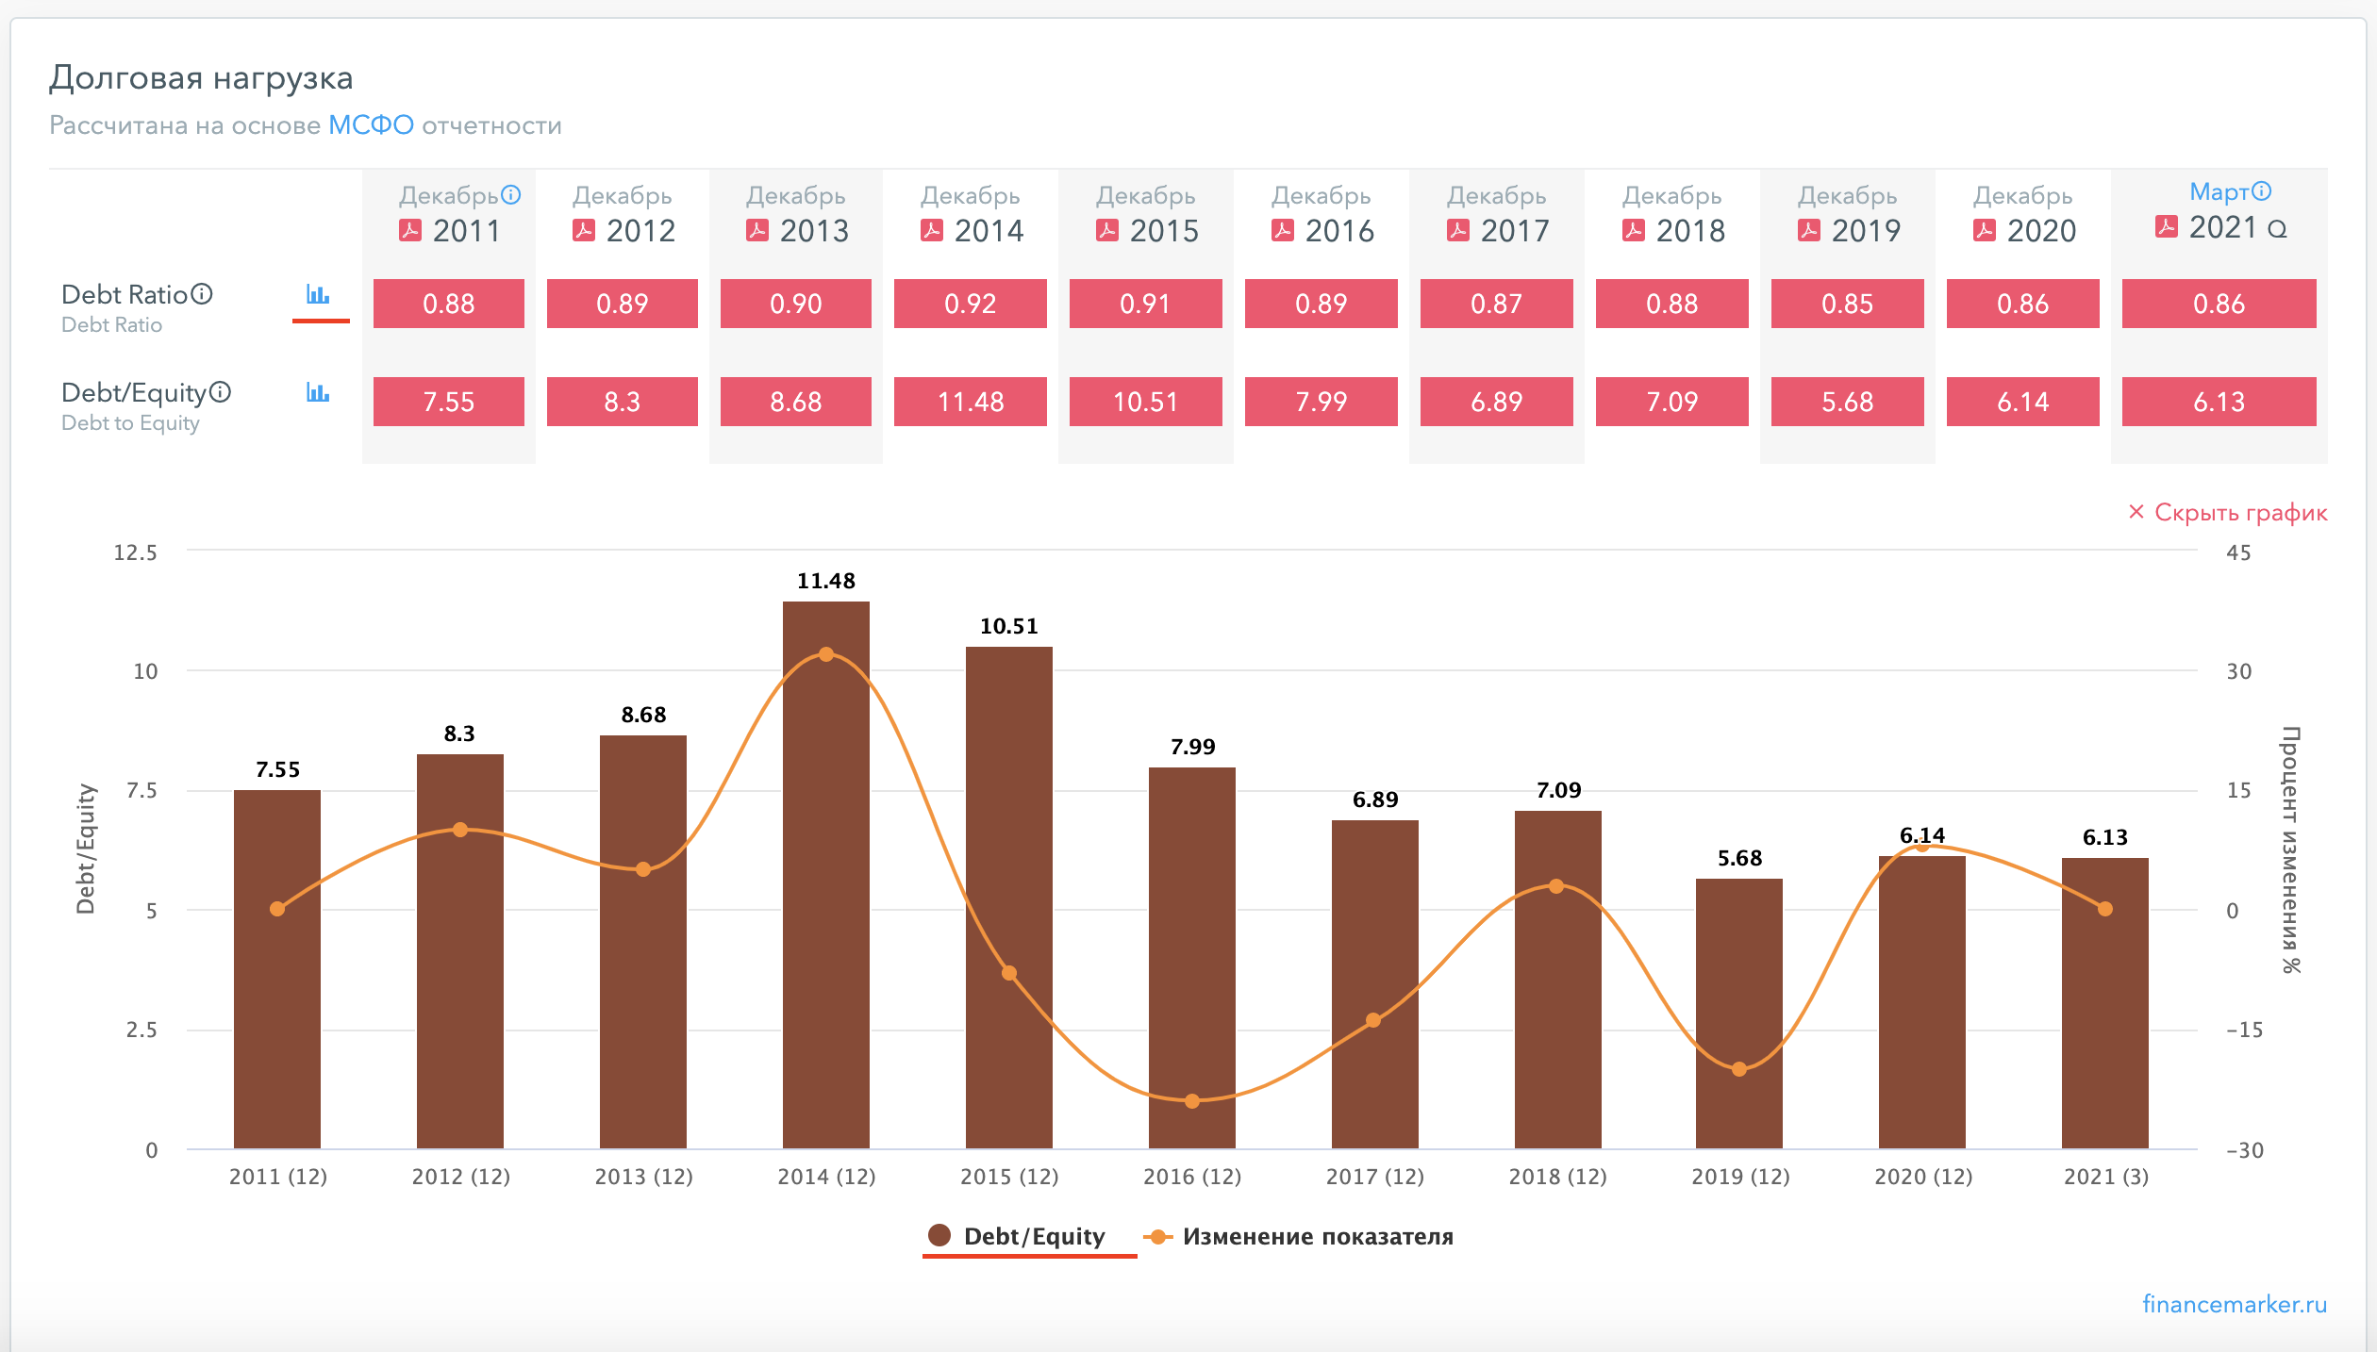Click the Debt/Equity cell 11.48
2377x1352 pixels.
(x=971, y=402)
